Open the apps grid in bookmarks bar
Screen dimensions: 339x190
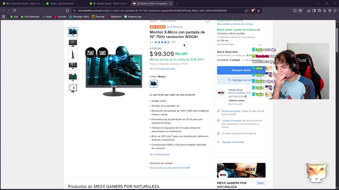click(x=3, y=17)
